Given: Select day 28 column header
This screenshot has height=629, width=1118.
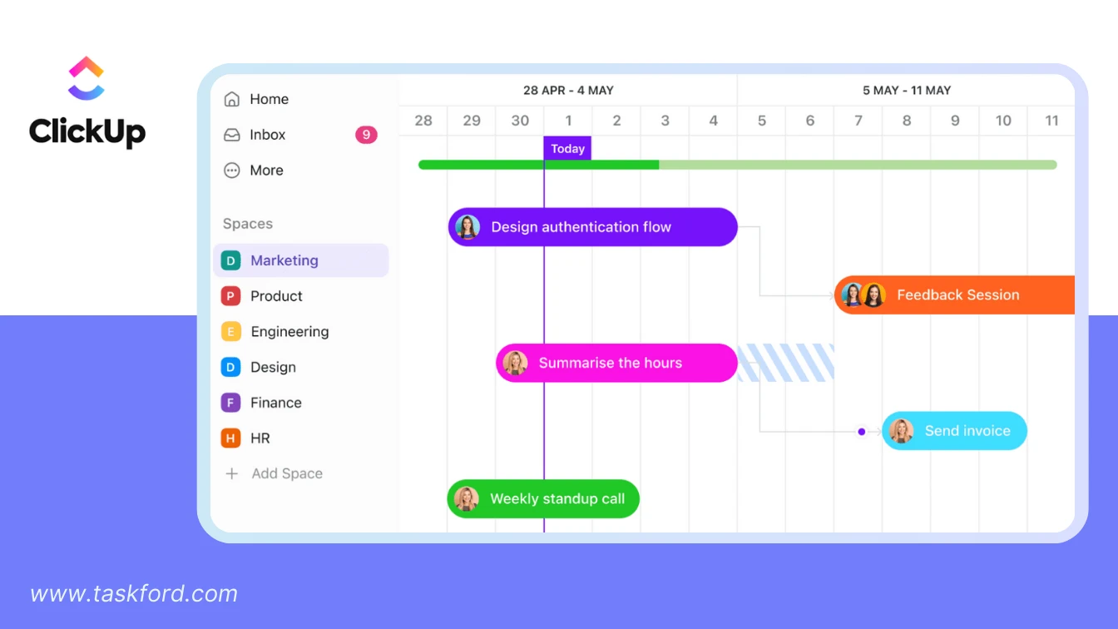Looking at the screenshot, I should point(423,121).
